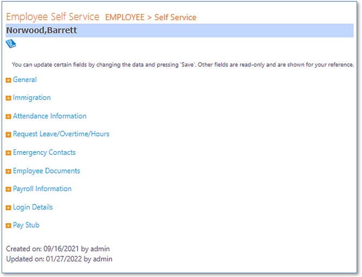Expand Login Details plus icon

click(8, 208)
